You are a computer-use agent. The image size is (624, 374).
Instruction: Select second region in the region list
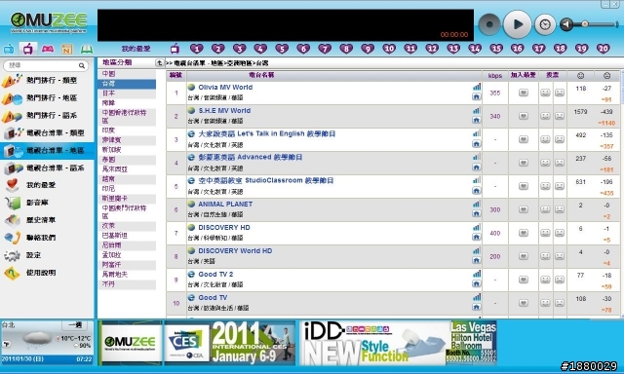(x=127, y=84)
